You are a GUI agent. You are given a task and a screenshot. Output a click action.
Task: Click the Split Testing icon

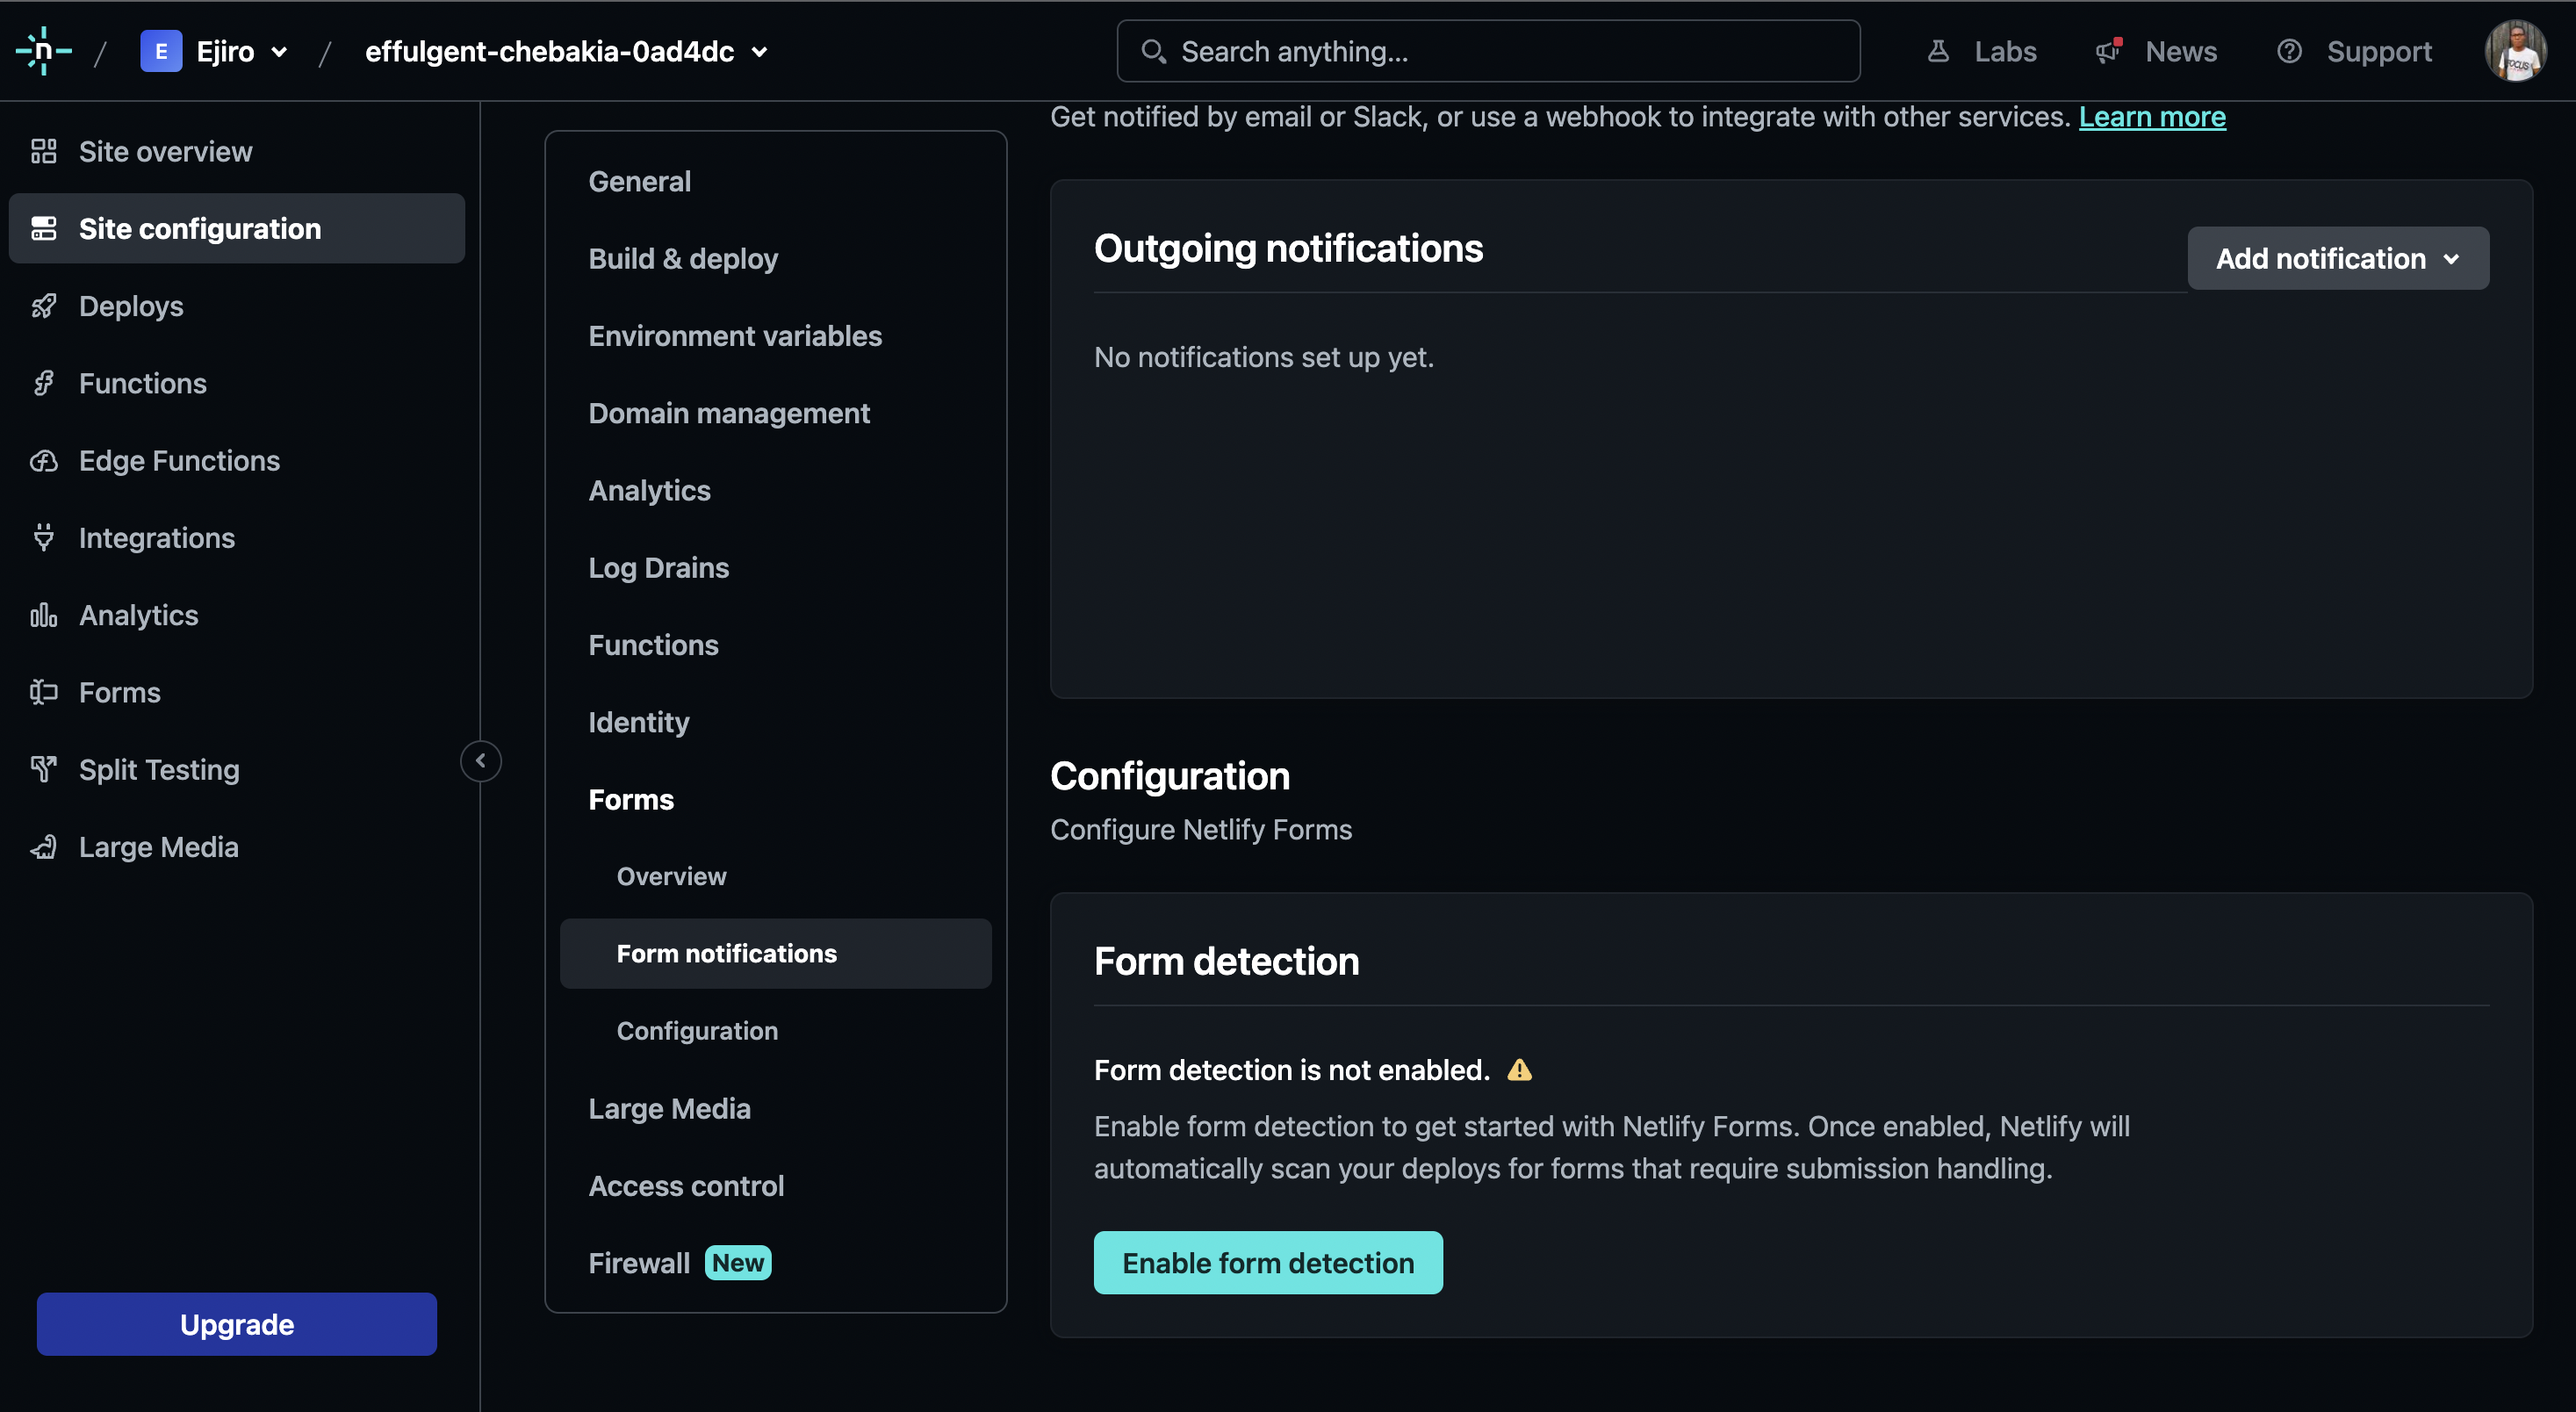pyautogui.click(x=43, y=769)
